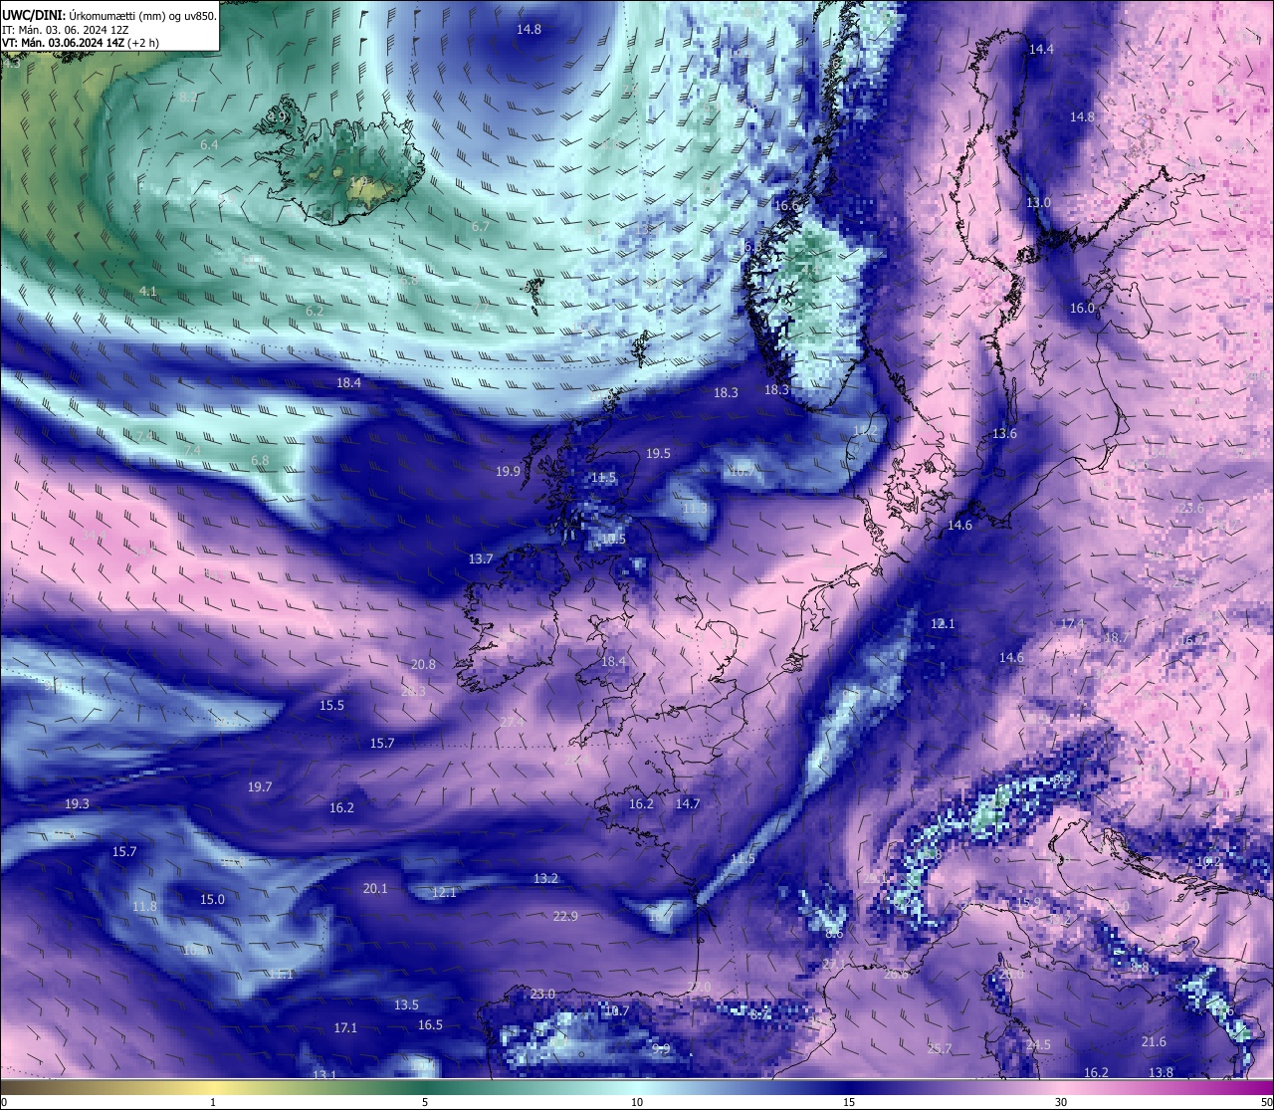
Task: Click the 20.1 value label
Action: point(375,888)
